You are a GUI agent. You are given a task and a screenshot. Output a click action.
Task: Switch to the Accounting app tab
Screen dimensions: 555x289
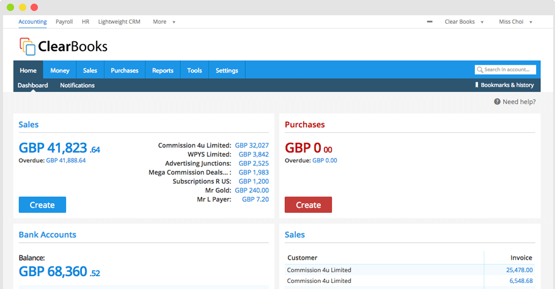[x=32, y=22]
